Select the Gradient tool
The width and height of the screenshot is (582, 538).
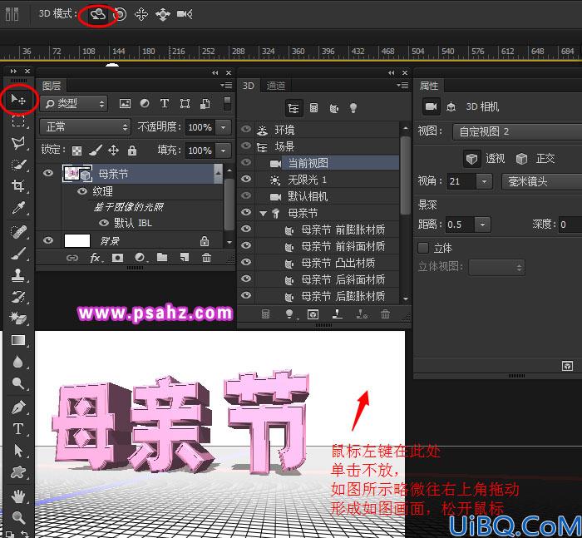17,340
